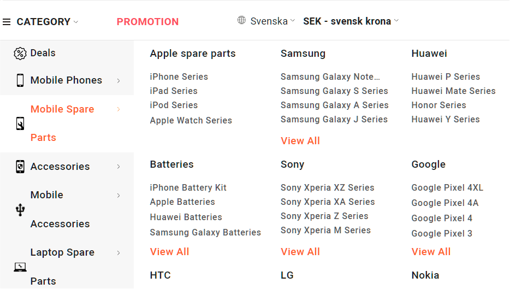Screen dimensions: 510x289
Task: Open Sony Xperia XZ Series link
Action: pos(328,188)
